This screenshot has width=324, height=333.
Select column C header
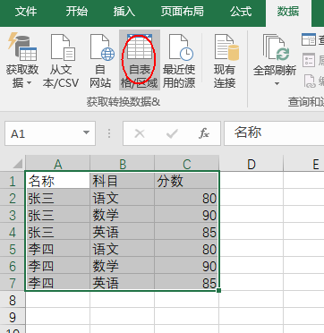point(187,164)
